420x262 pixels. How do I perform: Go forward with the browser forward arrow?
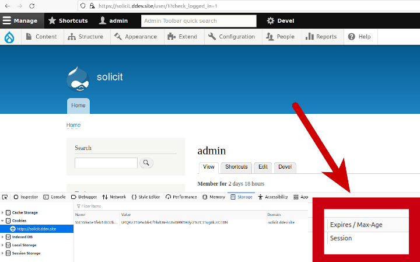(20, 6)
